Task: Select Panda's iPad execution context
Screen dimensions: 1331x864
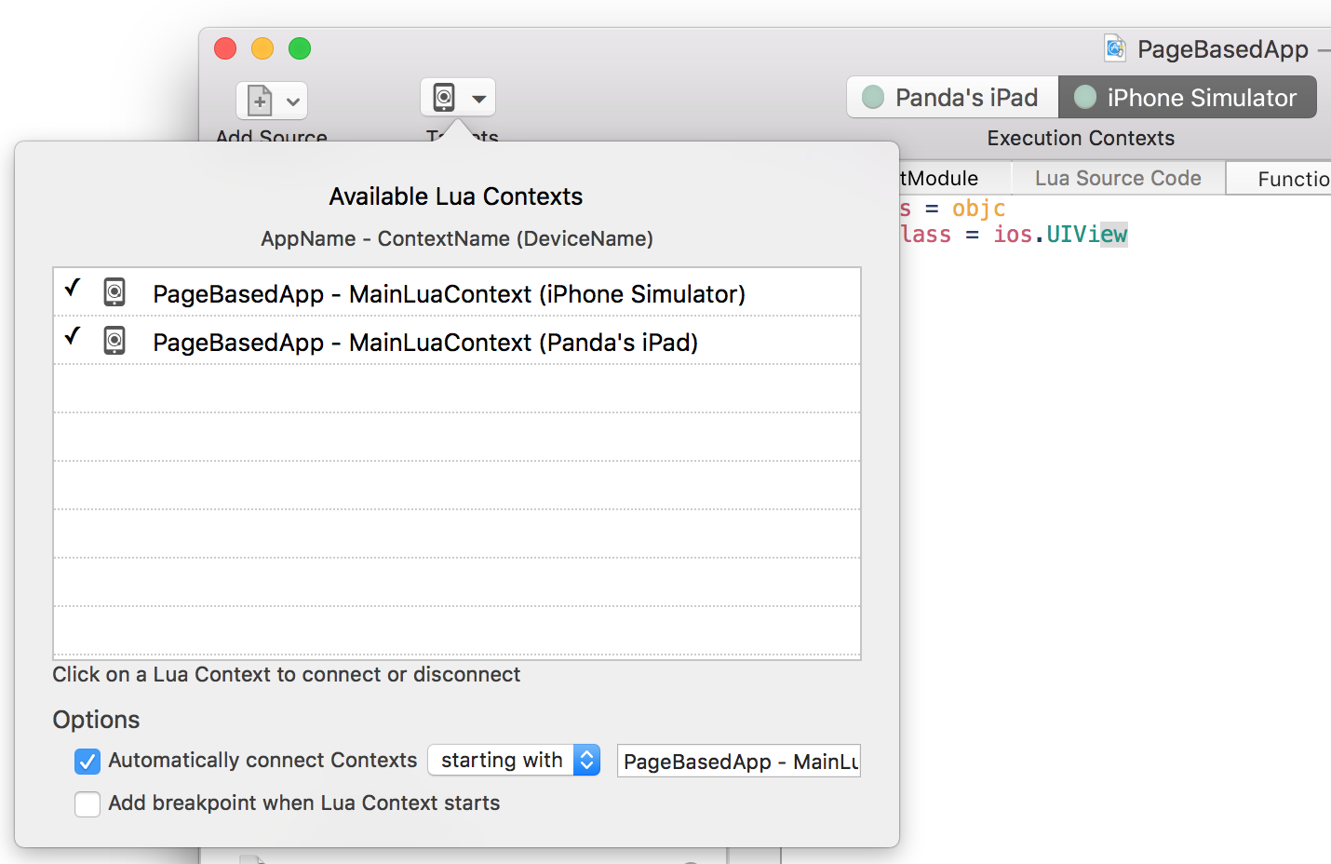Action: point(953,97)
